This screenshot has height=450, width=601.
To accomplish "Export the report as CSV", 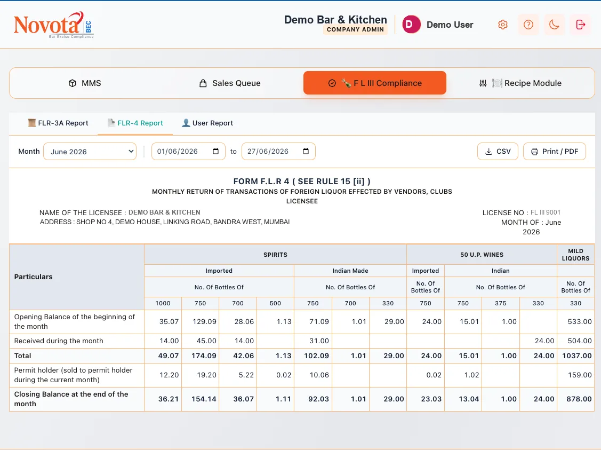I will coord(498,152).
